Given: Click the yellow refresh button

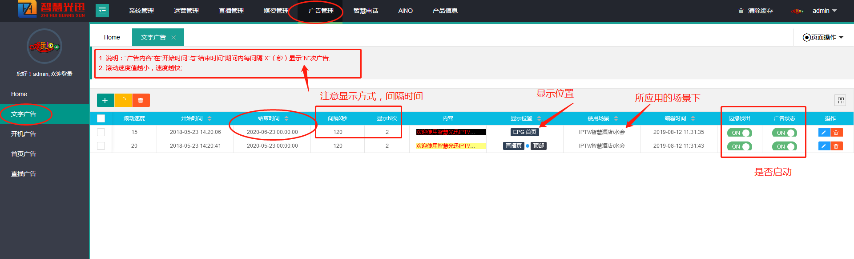Looking at the screenshot, I should coord(123,100).
